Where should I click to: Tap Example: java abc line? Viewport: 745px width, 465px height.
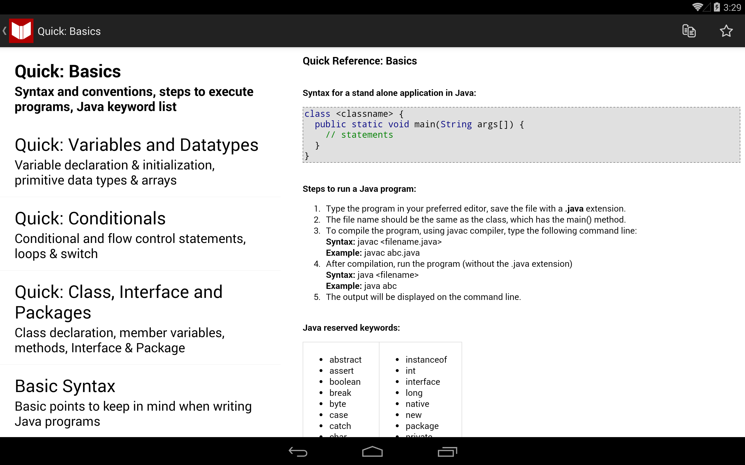[361, 286]
